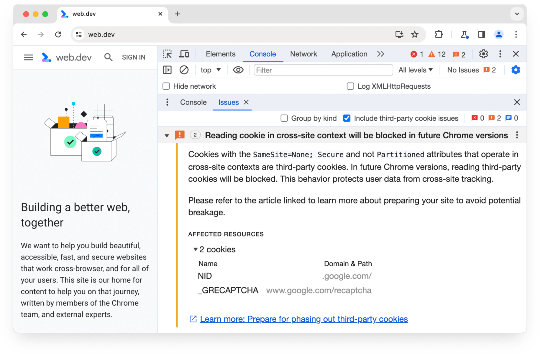The width and height of the screenshot is (540, 354).
Task: Click the settings gear icon in DevTools
Action: pyautogui.click(x=483, y=54)
